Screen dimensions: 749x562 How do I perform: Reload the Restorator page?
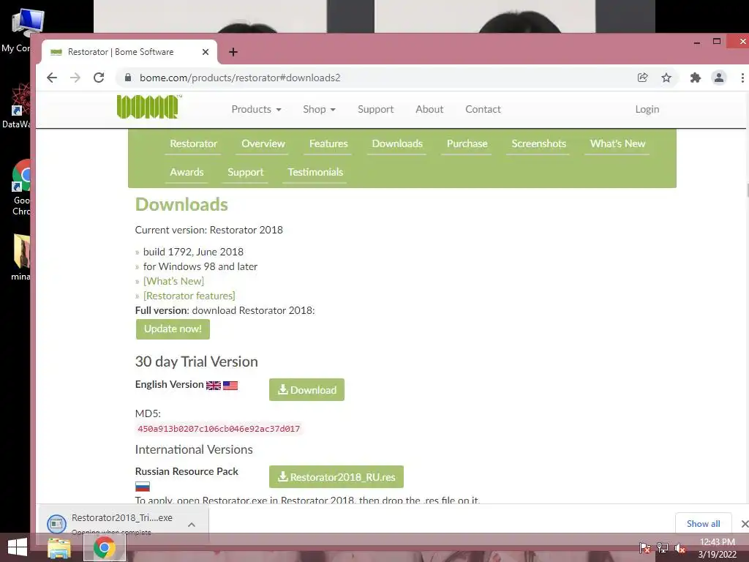(99, 78)
